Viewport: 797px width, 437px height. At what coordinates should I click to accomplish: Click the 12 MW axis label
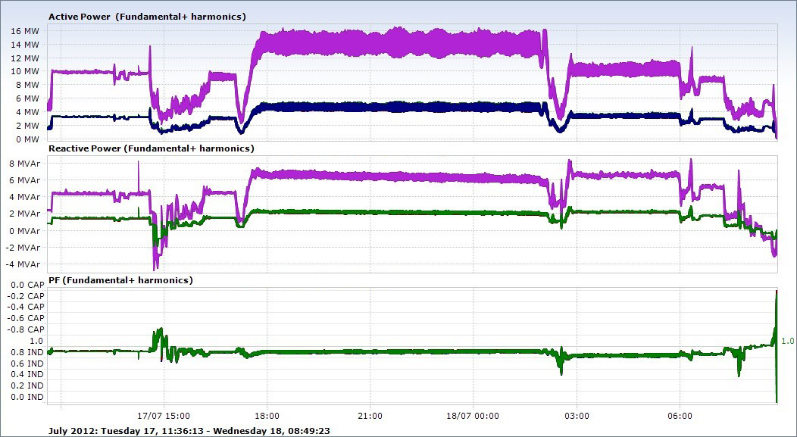(24, 58)
